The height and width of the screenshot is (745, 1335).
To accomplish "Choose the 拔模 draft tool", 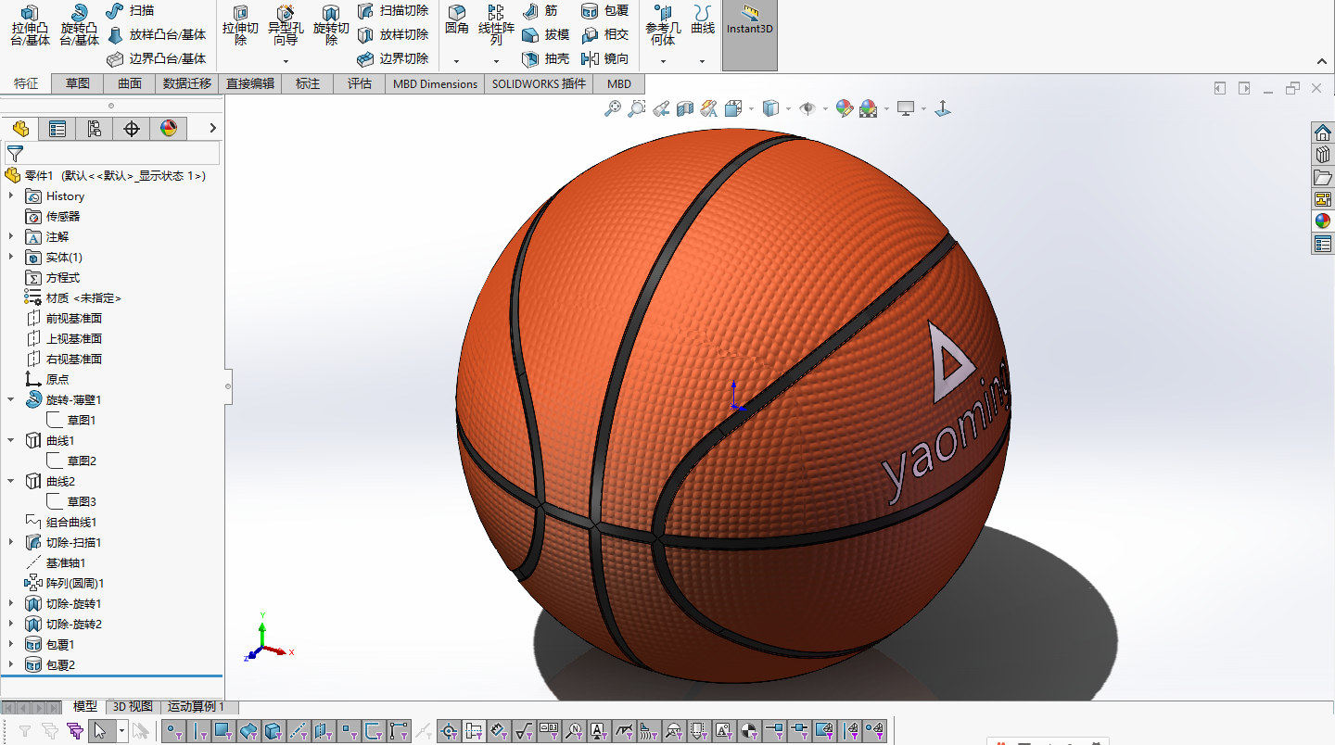I will [x=545, y=35].
